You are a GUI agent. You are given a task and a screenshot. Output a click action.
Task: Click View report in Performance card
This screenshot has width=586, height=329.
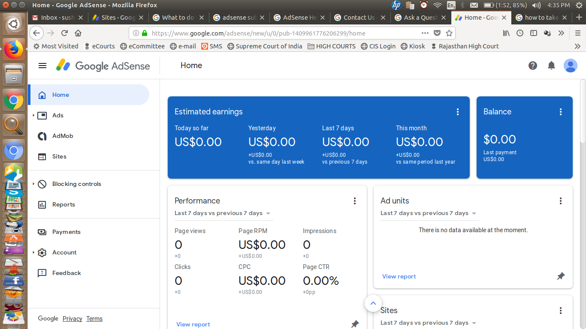(x=193, y=324)
